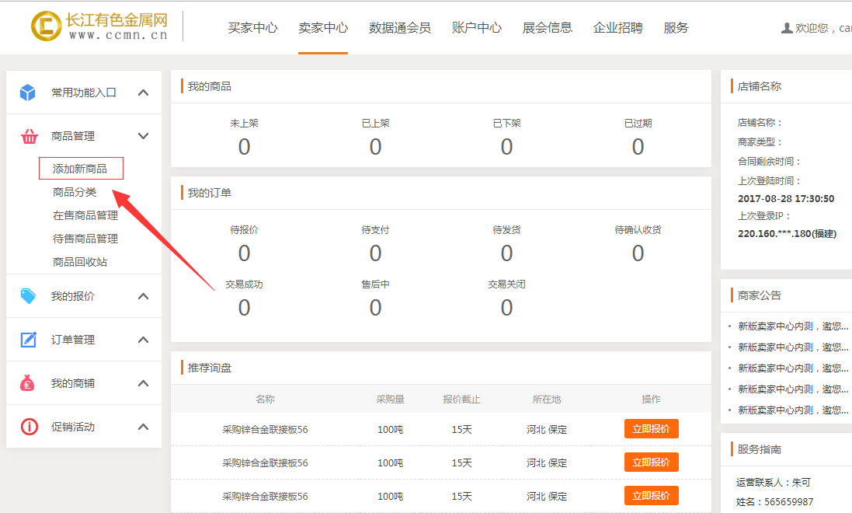The height and width of the screenshot is (513, 852).
Task: Click the blue cube icon for 常用功能入口
Action: point(28,92)
